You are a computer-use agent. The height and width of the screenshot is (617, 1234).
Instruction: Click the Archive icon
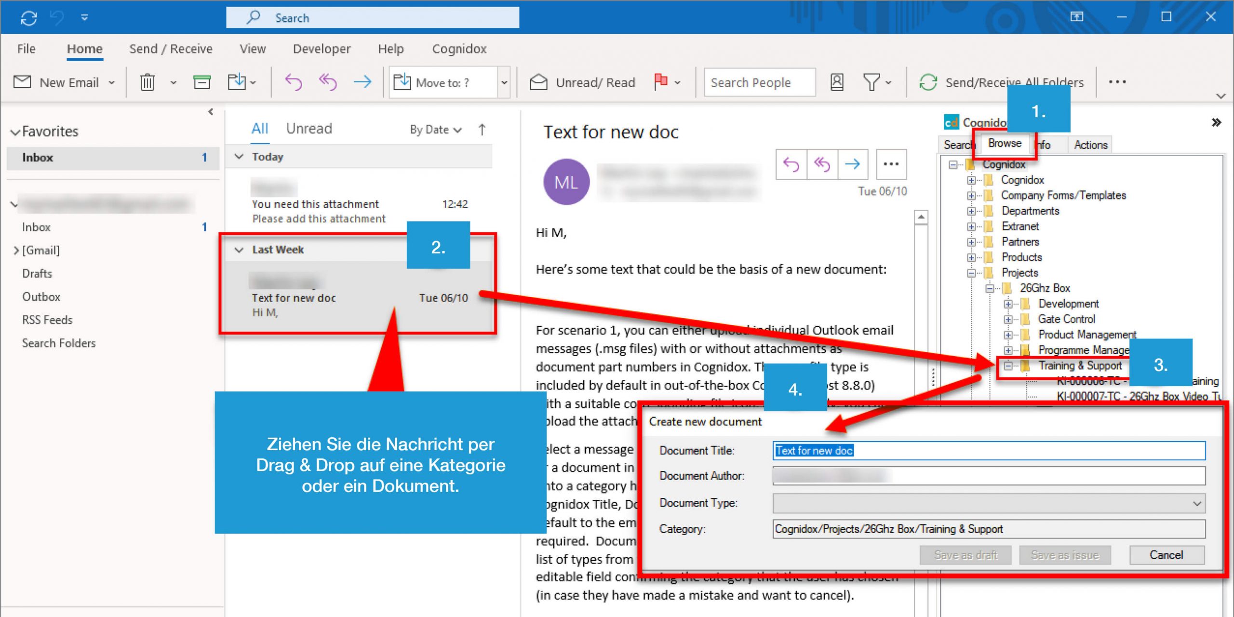(x=202, y=82)
